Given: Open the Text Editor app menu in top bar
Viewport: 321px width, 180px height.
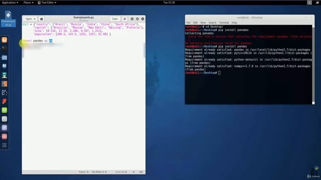Looking at the screenshot, I should click(47, 2).
